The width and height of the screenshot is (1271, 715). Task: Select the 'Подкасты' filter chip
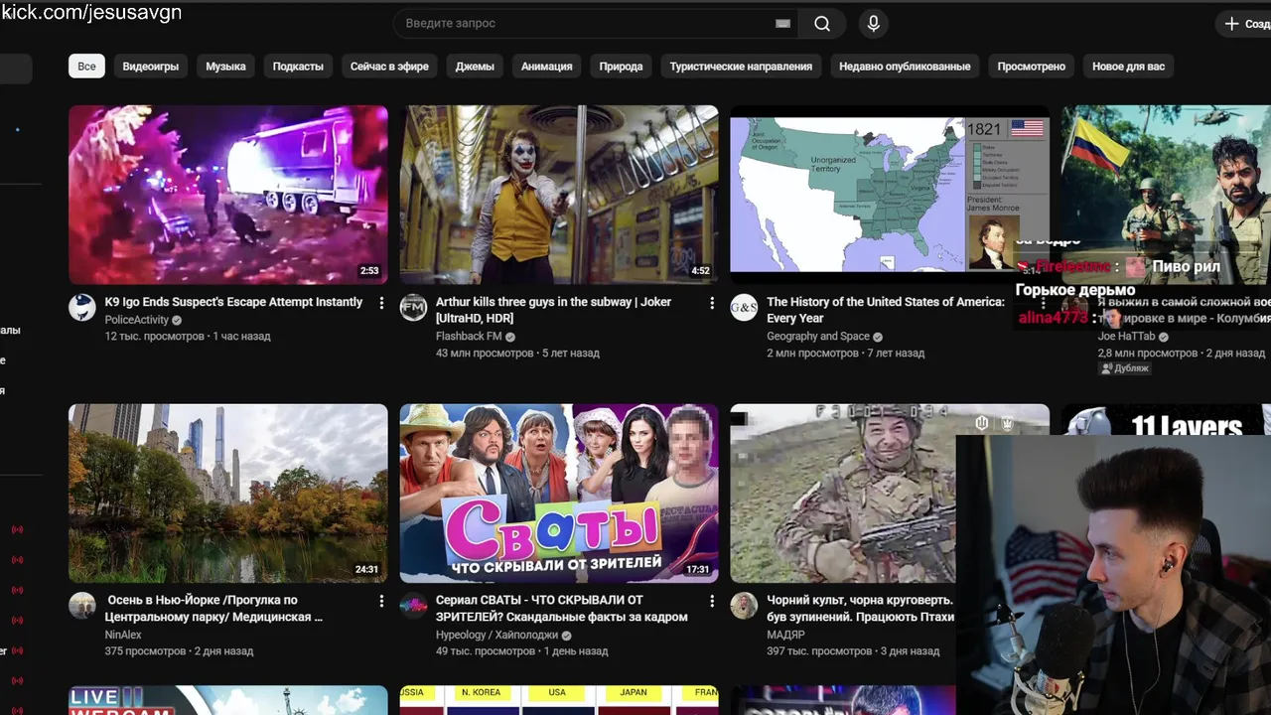[298, 67]
